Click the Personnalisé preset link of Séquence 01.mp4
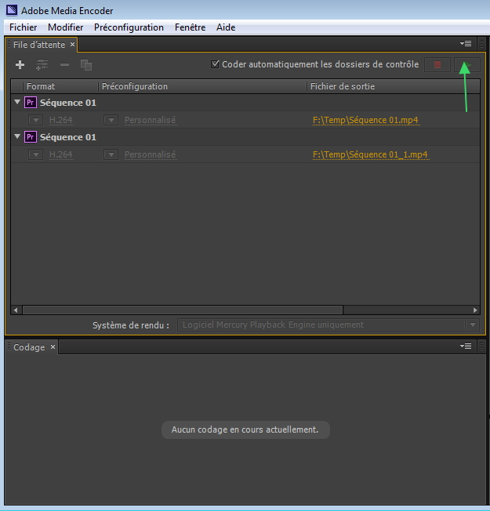Image resolution: width=490 pixels, height=511 pixels. click(151, 120)
